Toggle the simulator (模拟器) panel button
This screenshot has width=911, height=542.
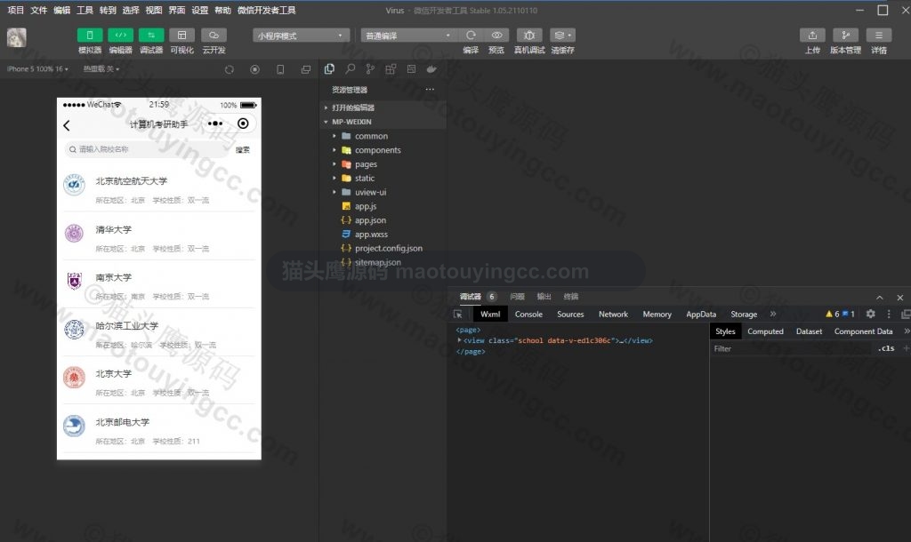coord(90,36)
